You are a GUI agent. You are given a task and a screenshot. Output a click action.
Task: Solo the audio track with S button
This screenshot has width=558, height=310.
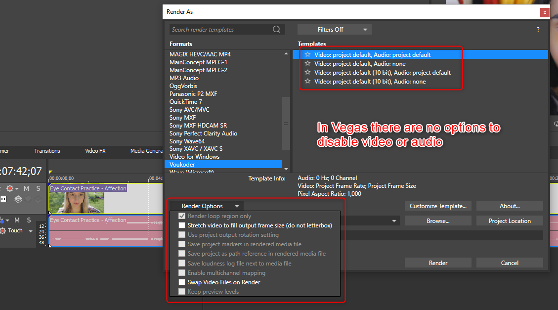[x=30, y=220]
